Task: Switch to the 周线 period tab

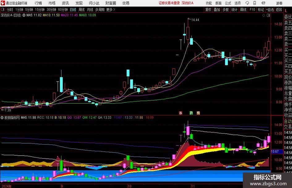Action: [81, 10]
